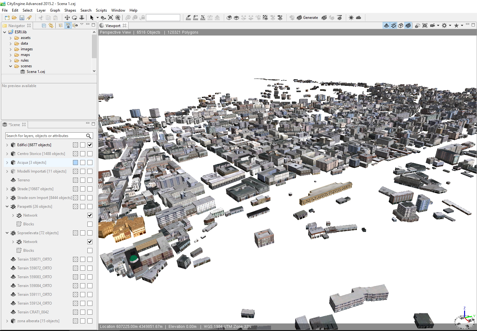The height and width of the screenshot is (331, 477).
Task: Open the File menu
Action: (x=5, y=10)
